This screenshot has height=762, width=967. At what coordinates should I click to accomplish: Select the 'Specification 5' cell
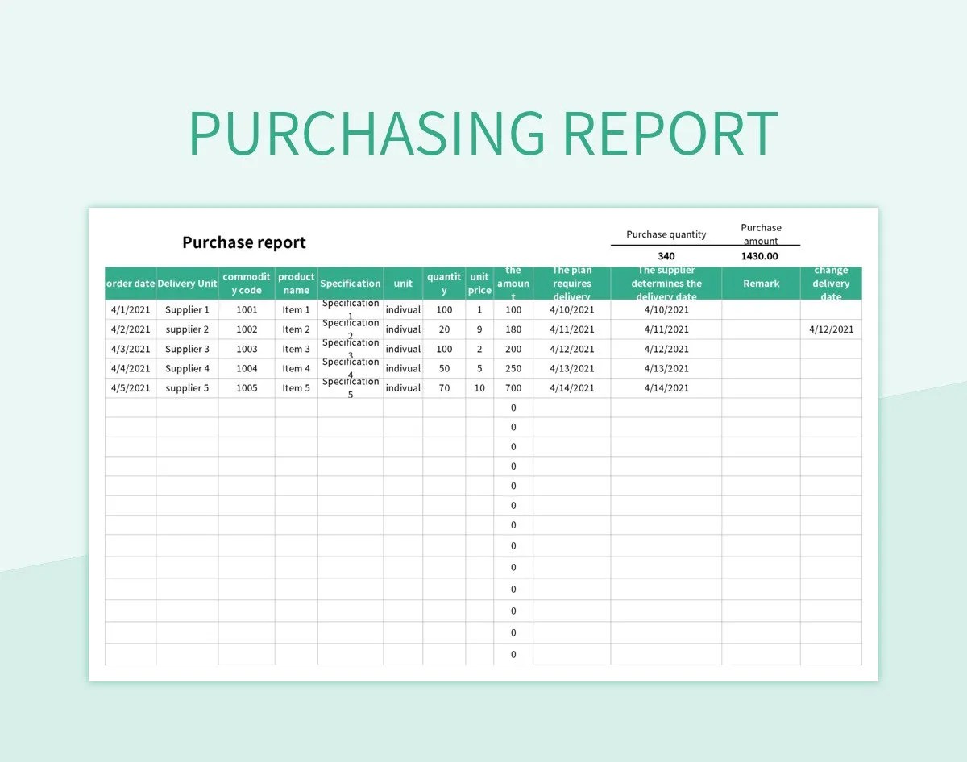click(351, 388)
